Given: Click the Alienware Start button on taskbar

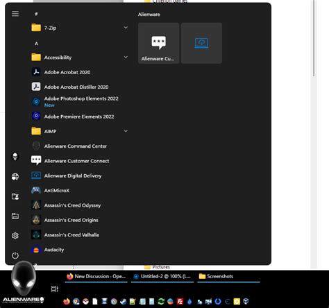Looking at the screenshot, I should pyautogui.click(x=23, y=283).
